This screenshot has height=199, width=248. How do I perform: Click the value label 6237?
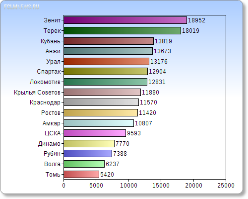coord(113,164)
